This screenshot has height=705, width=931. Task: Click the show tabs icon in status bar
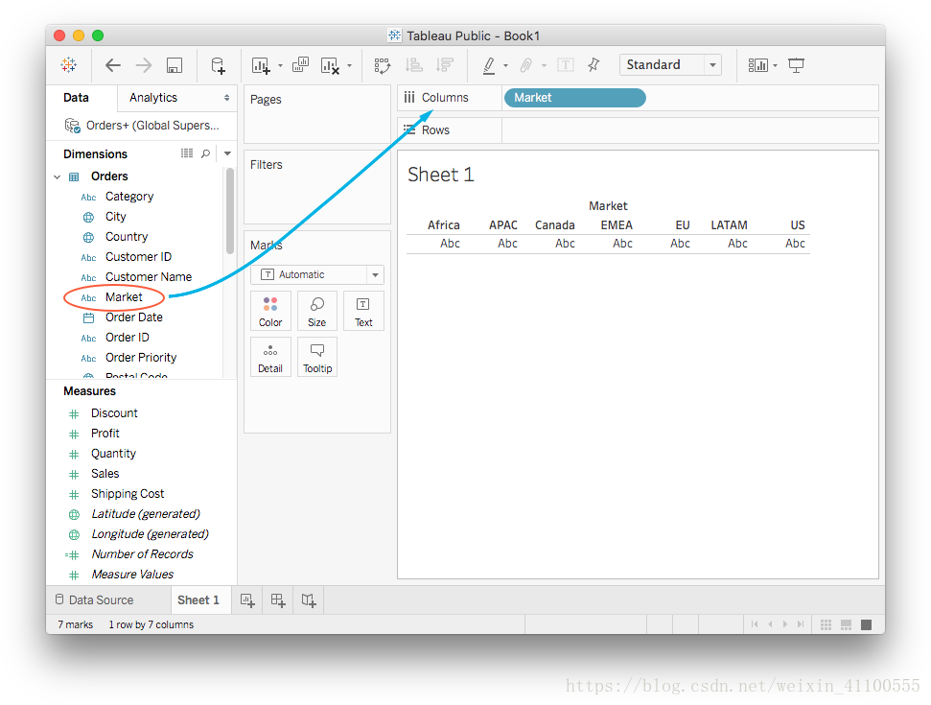click(867, 624)
